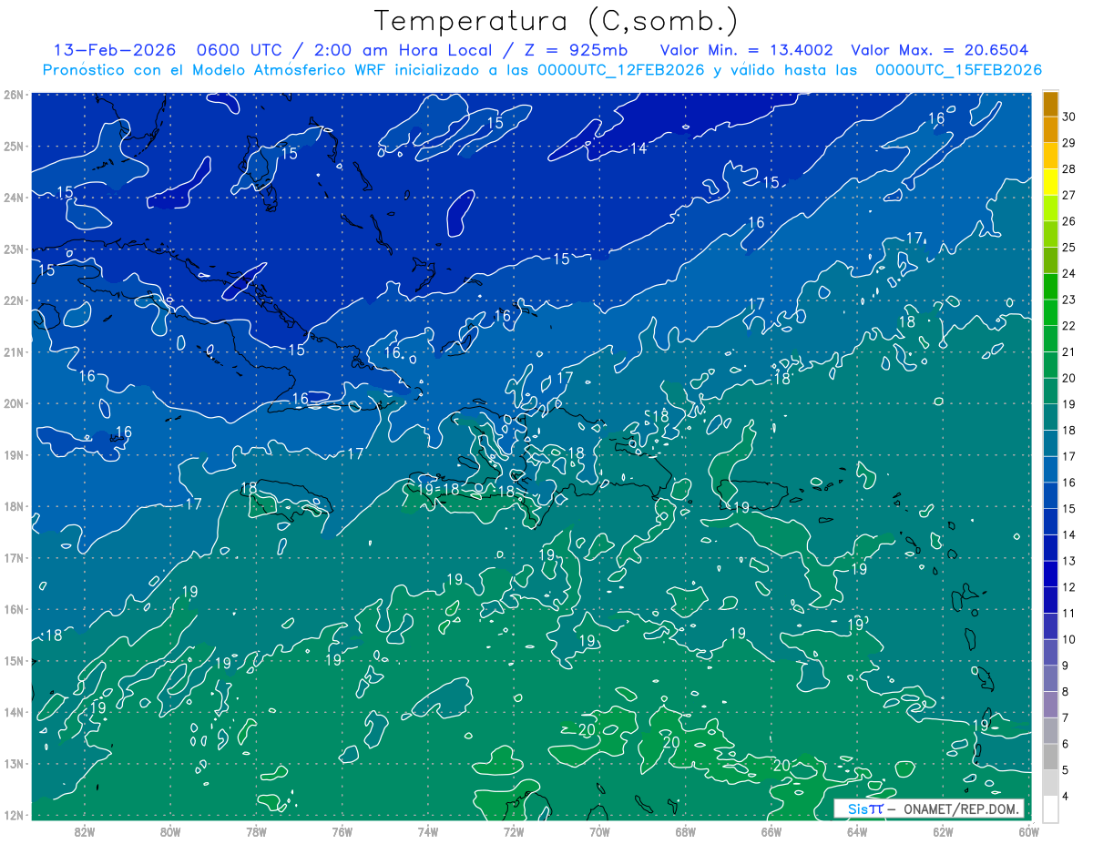Screen dimensions: 1093x844
Task: Click the '22N' latitude axis label
Action: tap(14, 300)
